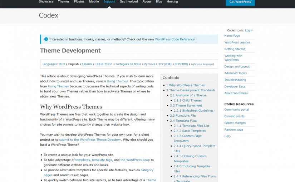Click the Log in link in Codex tools
The width and height of the screenshot is (295, 182).
click(249, 30)
